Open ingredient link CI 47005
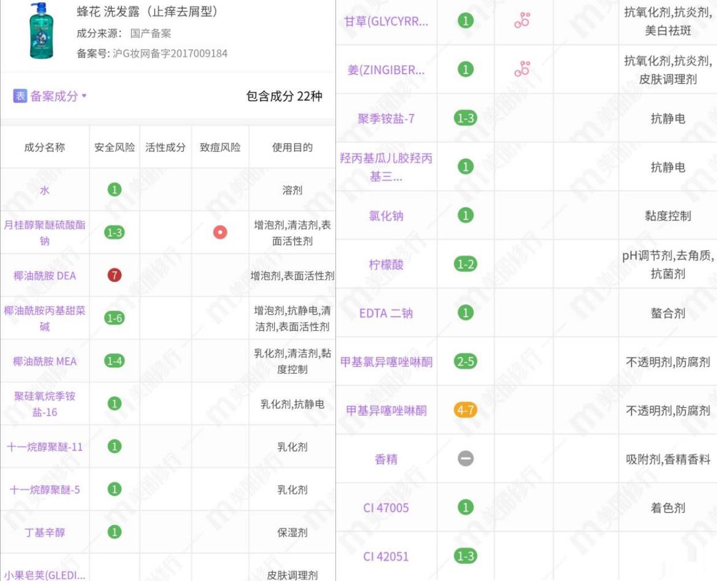 (x=386, y=508)
